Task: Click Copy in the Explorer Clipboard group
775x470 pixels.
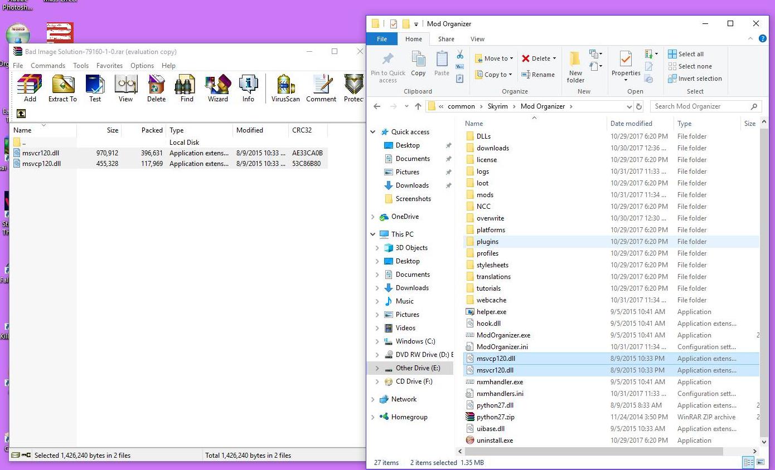Action: pyautogui.click(x=418, y=63)
